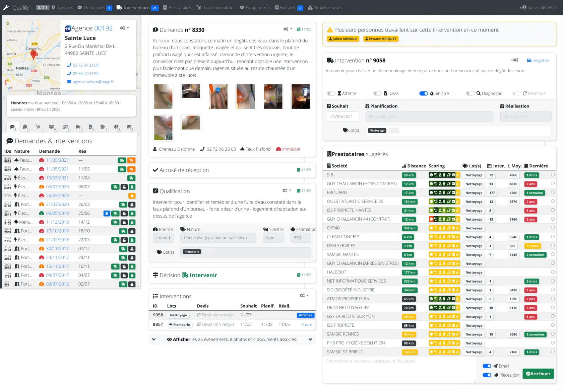Open the shopping cart tab in agency panel
The image size is (563, 391).
[38, 127]
